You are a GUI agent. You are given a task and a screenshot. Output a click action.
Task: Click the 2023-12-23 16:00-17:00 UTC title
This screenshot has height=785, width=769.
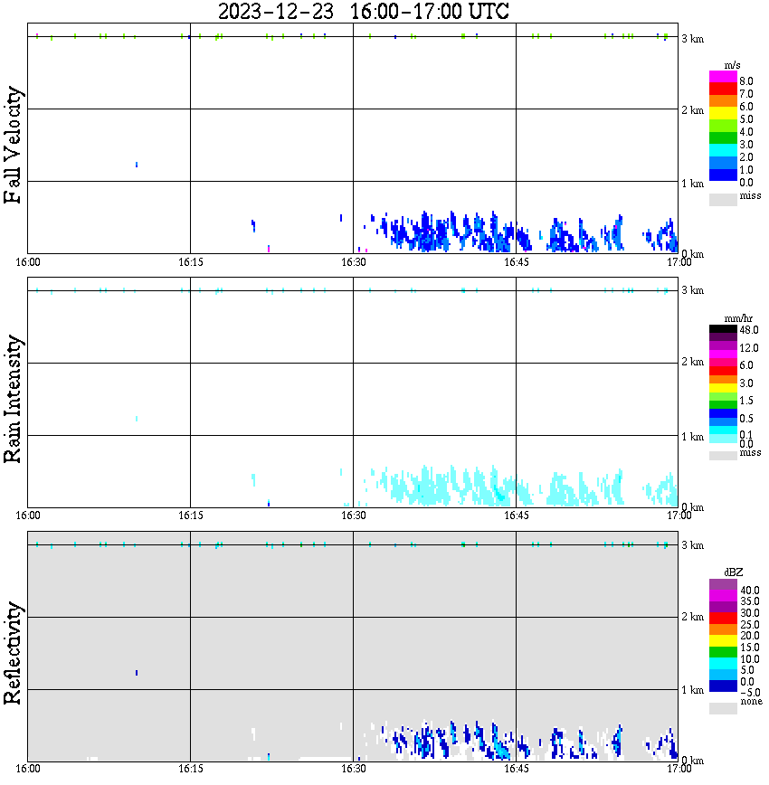point(364,11)
